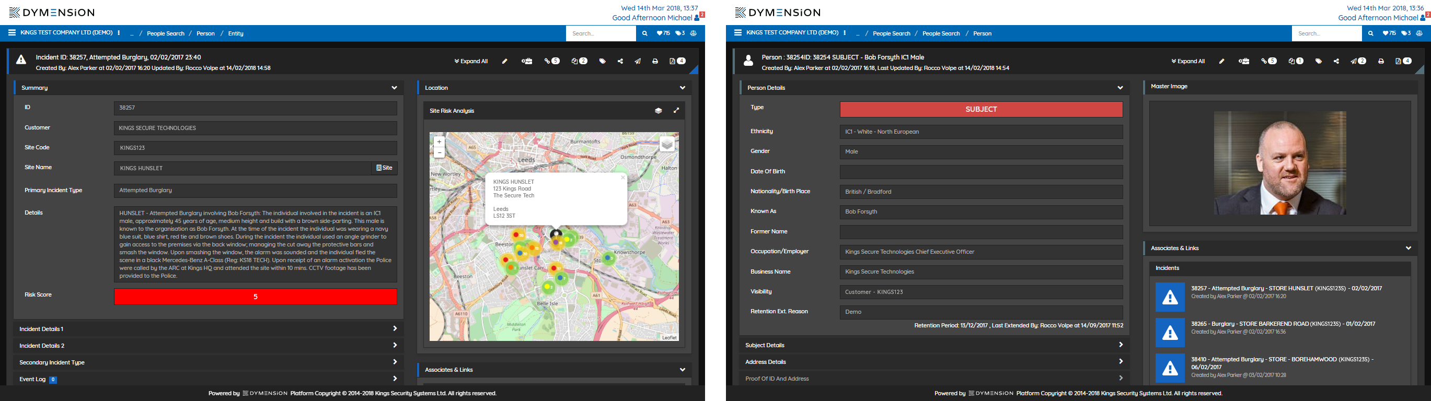Open person links icon showing 5
This screenshot has width=1431, height=401.
click(x=1269, y=61)
